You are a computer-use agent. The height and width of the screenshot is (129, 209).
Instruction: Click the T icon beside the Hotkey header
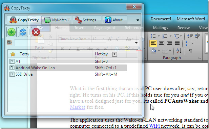point(114,54)
